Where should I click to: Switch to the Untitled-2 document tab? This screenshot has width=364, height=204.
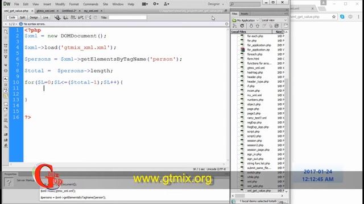pos(69,11)
